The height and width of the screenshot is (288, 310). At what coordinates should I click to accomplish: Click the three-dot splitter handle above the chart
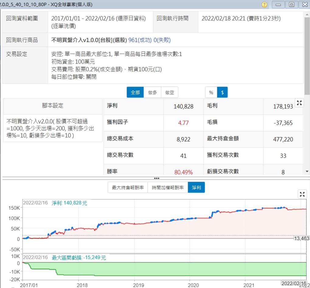coord(156,178)
